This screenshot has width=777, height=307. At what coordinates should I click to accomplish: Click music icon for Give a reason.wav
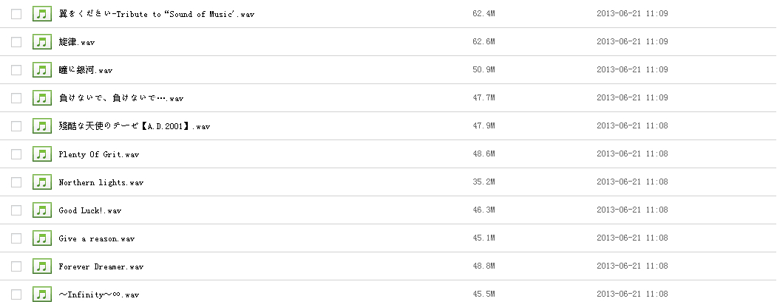tap(41, 238)
